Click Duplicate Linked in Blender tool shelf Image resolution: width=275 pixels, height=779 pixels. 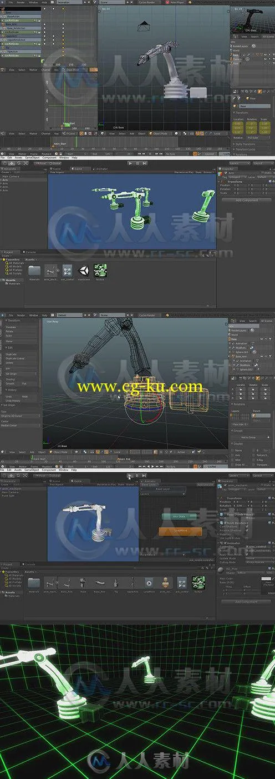coord(20,358)
